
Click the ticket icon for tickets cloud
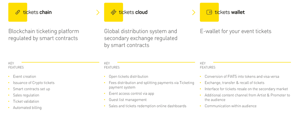[113, 13]
